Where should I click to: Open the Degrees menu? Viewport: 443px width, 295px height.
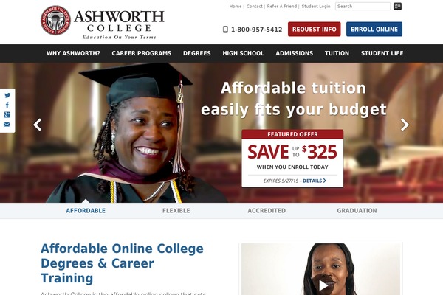tap(196, 53)
